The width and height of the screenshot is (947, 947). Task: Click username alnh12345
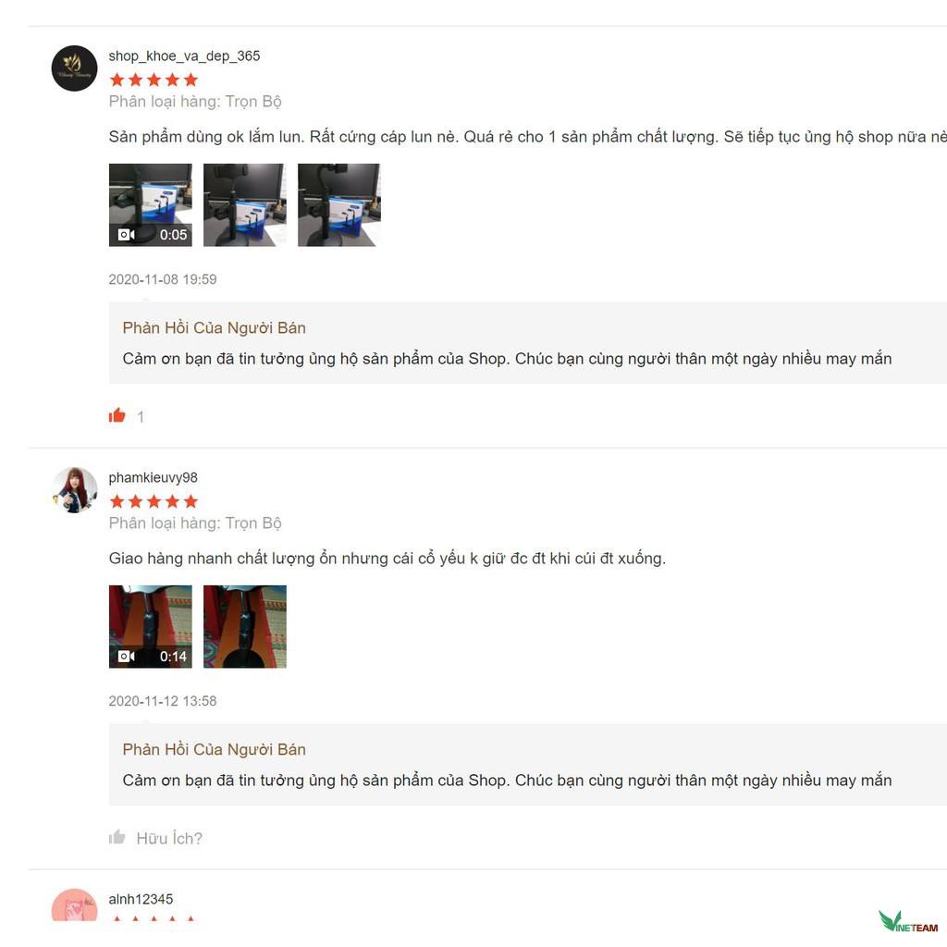coord(141,899)
